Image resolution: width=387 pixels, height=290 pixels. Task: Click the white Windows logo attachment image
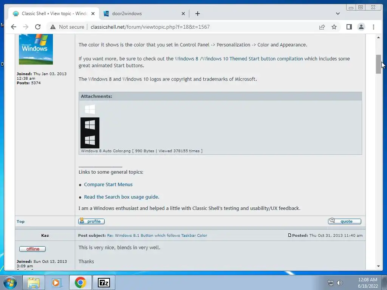[90, 109]
